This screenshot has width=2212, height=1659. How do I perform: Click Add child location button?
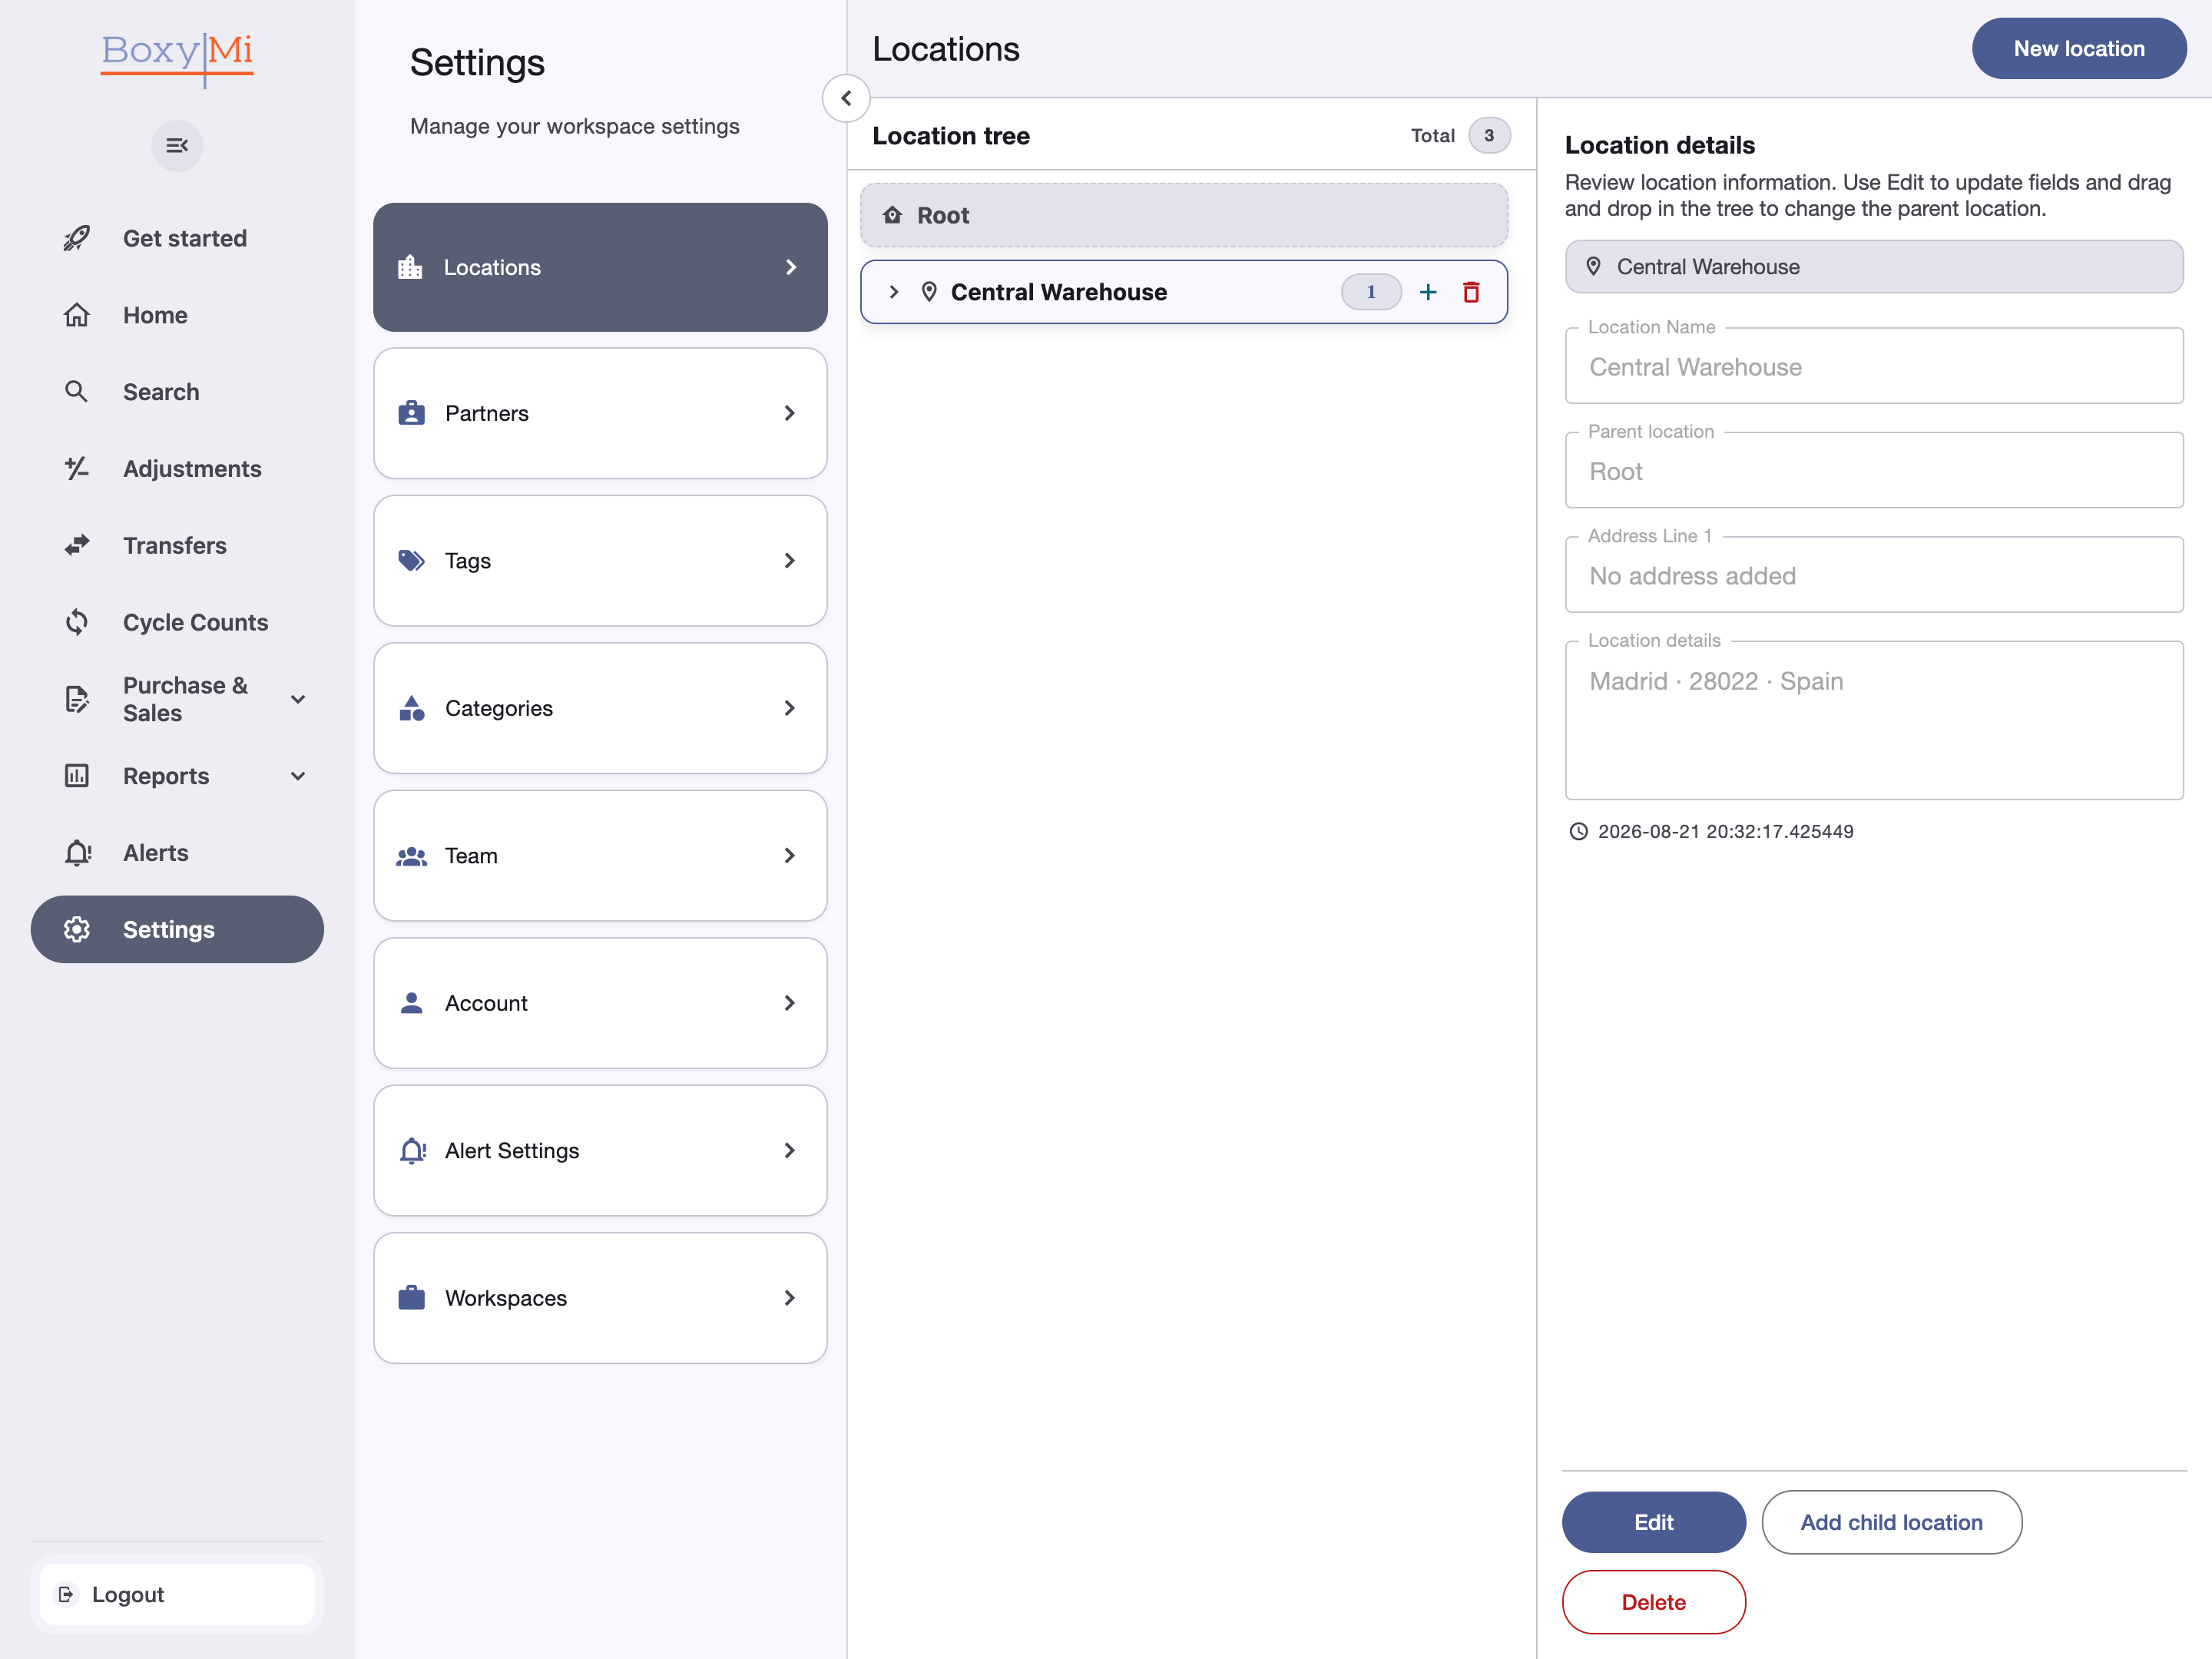coord(1892,1522)
